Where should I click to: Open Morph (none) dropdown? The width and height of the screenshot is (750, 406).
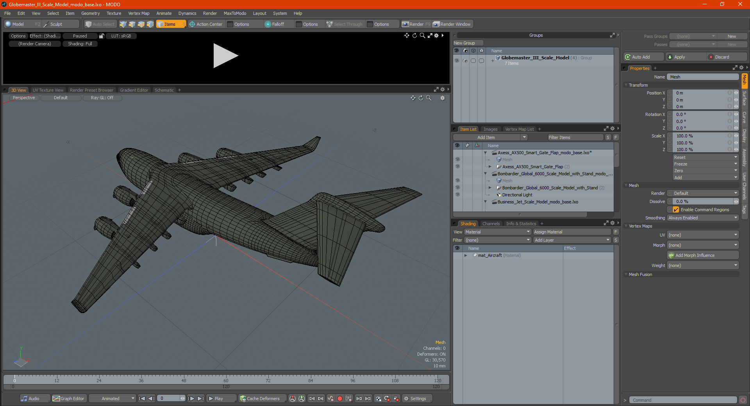(703, 245)
